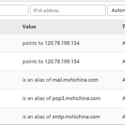
Task: Edit the first 'points to 120.78.199.154' value
Action: pyautogui.click(x=51, y=43)
